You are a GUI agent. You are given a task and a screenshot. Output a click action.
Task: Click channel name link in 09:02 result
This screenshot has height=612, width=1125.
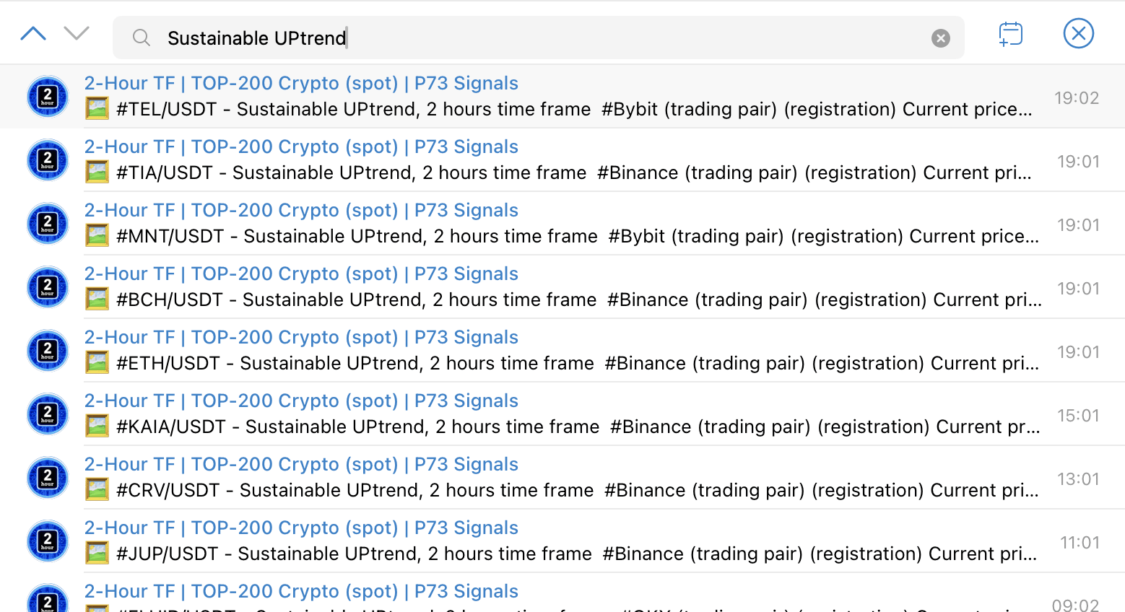coord(301,591)
